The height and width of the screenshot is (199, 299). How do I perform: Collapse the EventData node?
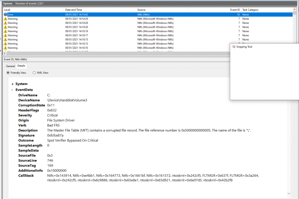pos(12,90)
